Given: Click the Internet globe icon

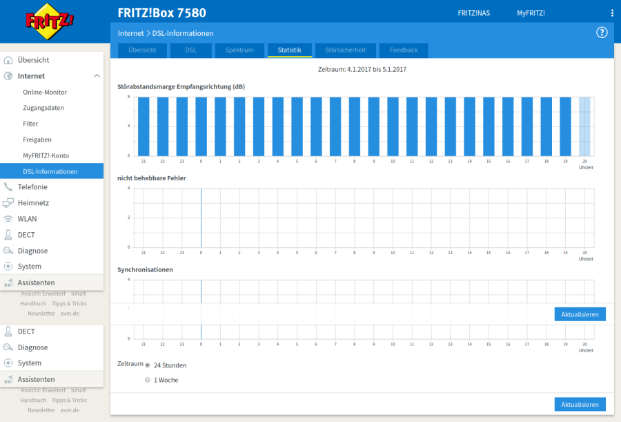Looking at the screenshot, I should tap(8, 76).
